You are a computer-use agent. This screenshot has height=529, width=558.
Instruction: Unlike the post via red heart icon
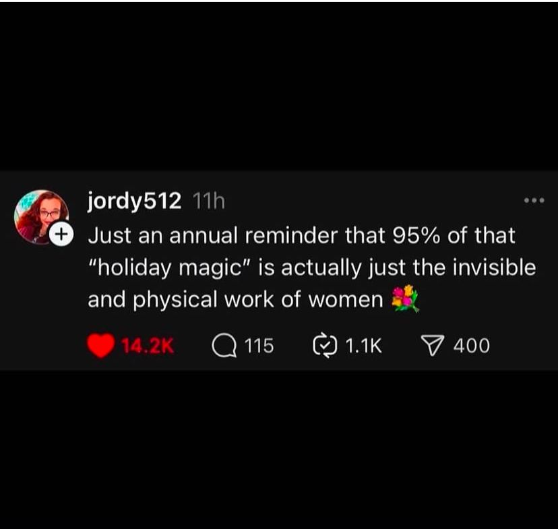pos(100,346)
